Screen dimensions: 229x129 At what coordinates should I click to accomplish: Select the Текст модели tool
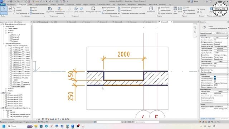coord(164,8)
